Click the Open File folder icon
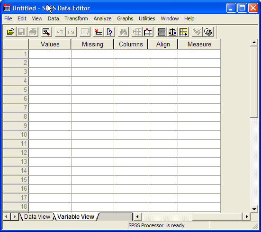Viewport: 261px width, 232px height. [11, 32]
